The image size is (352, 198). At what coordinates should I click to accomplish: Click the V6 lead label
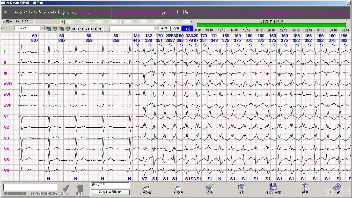6,170
